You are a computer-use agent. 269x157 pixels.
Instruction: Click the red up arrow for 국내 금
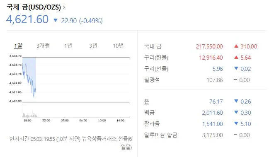[x=236, y=46]
